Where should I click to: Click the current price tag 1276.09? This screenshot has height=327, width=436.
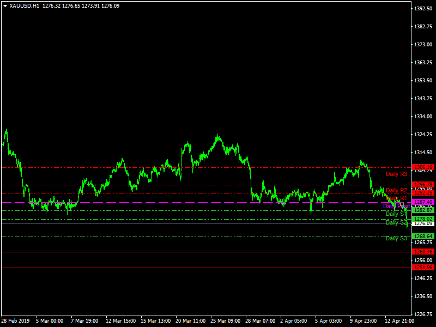tap(423, 223)
